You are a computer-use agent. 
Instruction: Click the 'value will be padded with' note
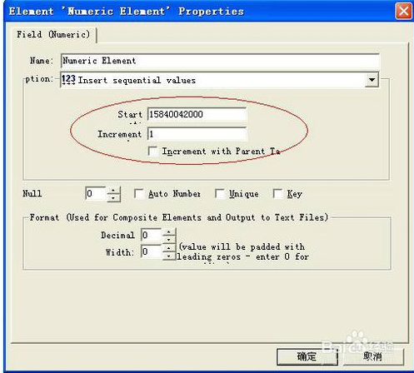coord(242,246)
